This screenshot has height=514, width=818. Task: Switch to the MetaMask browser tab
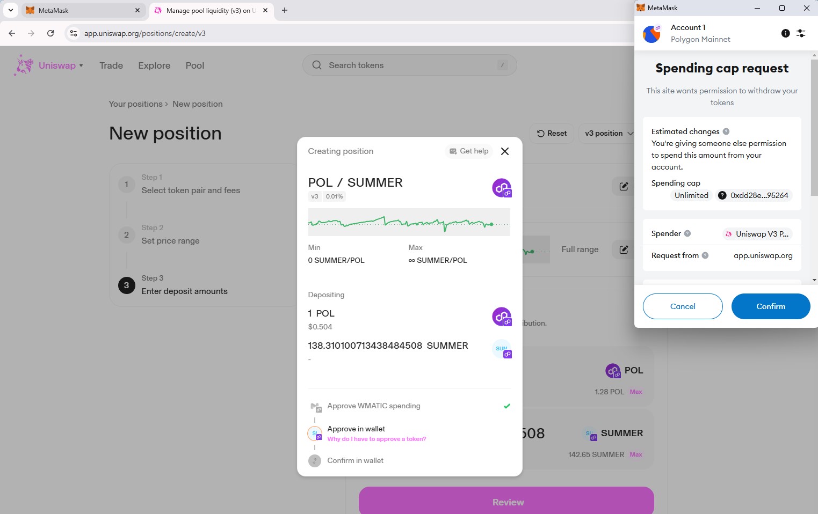(x=81, y=10)
